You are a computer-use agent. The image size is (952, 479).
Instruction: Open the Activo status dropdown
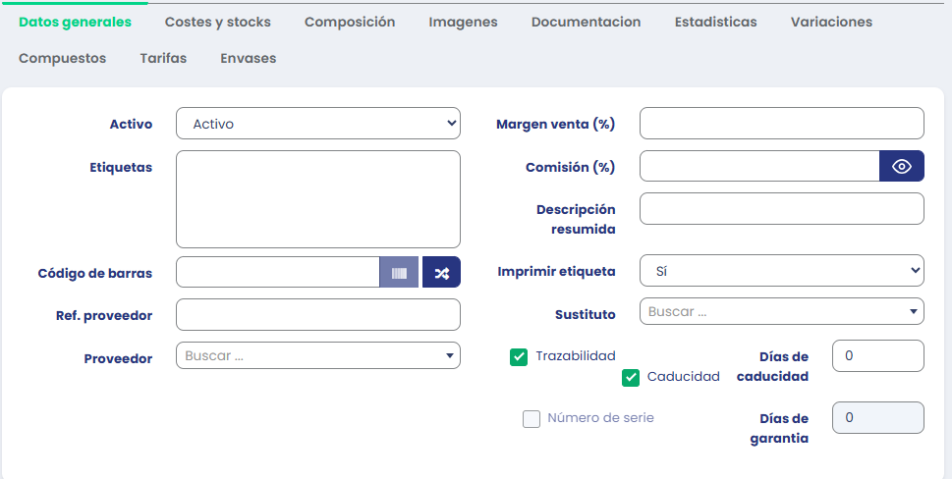pyautogui.click(x=317, y=124)
